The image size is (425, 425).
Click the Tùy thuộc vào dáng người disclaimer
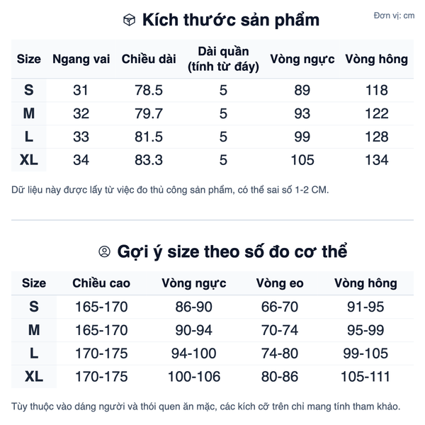point(205,407)
